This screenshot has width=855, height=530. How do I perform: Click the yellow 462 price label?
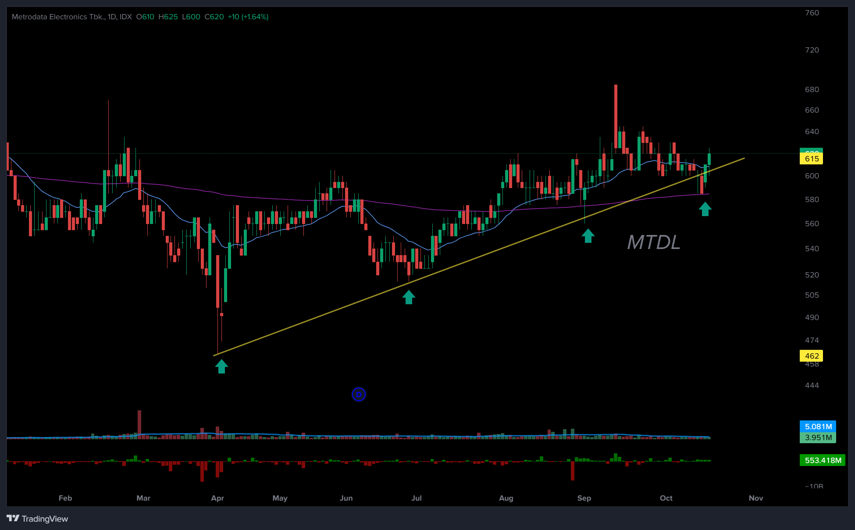tap(811, 356)
